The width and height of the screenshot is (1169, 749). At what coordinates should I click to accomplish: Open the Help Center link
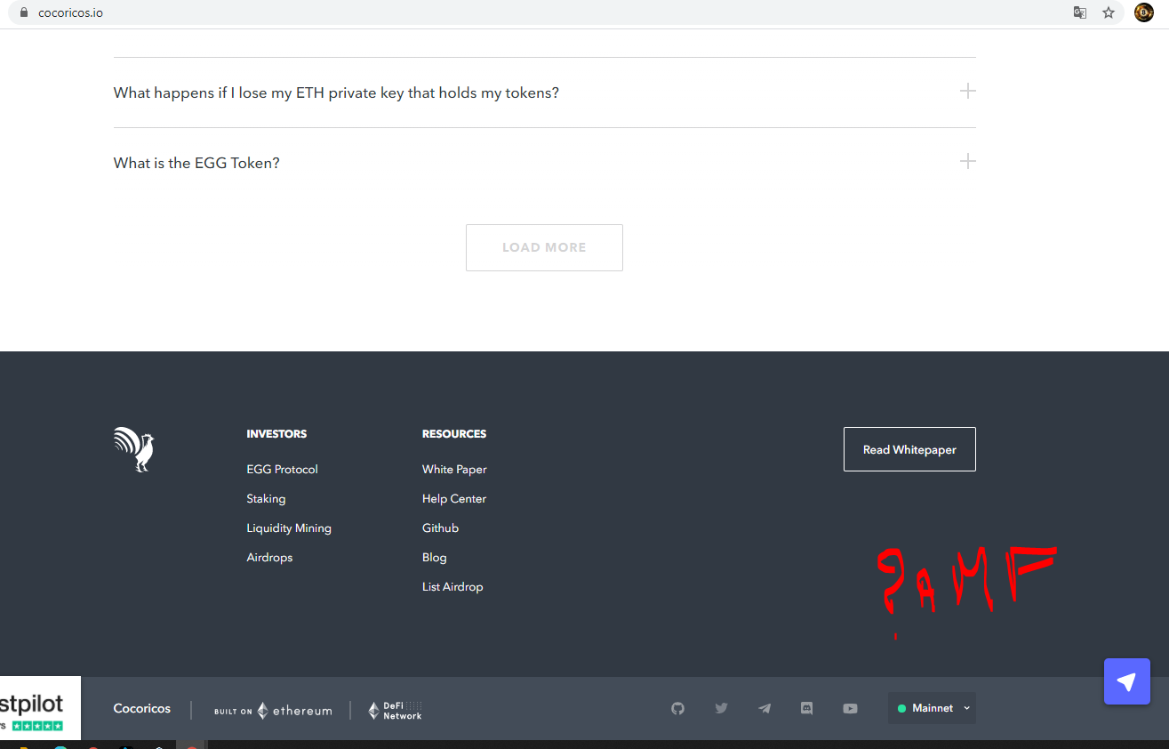click(x=454, y=499)
